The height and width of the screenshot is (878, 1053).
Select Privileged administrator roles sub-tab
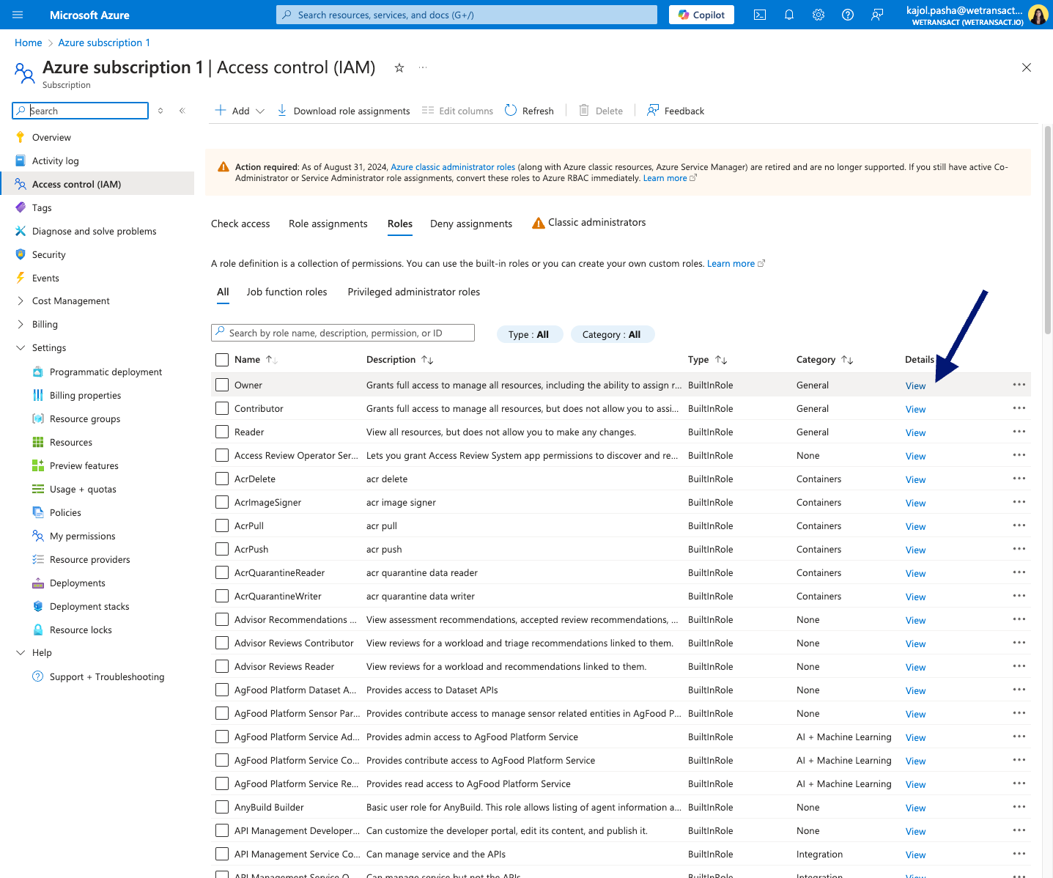tap(414, 292)
